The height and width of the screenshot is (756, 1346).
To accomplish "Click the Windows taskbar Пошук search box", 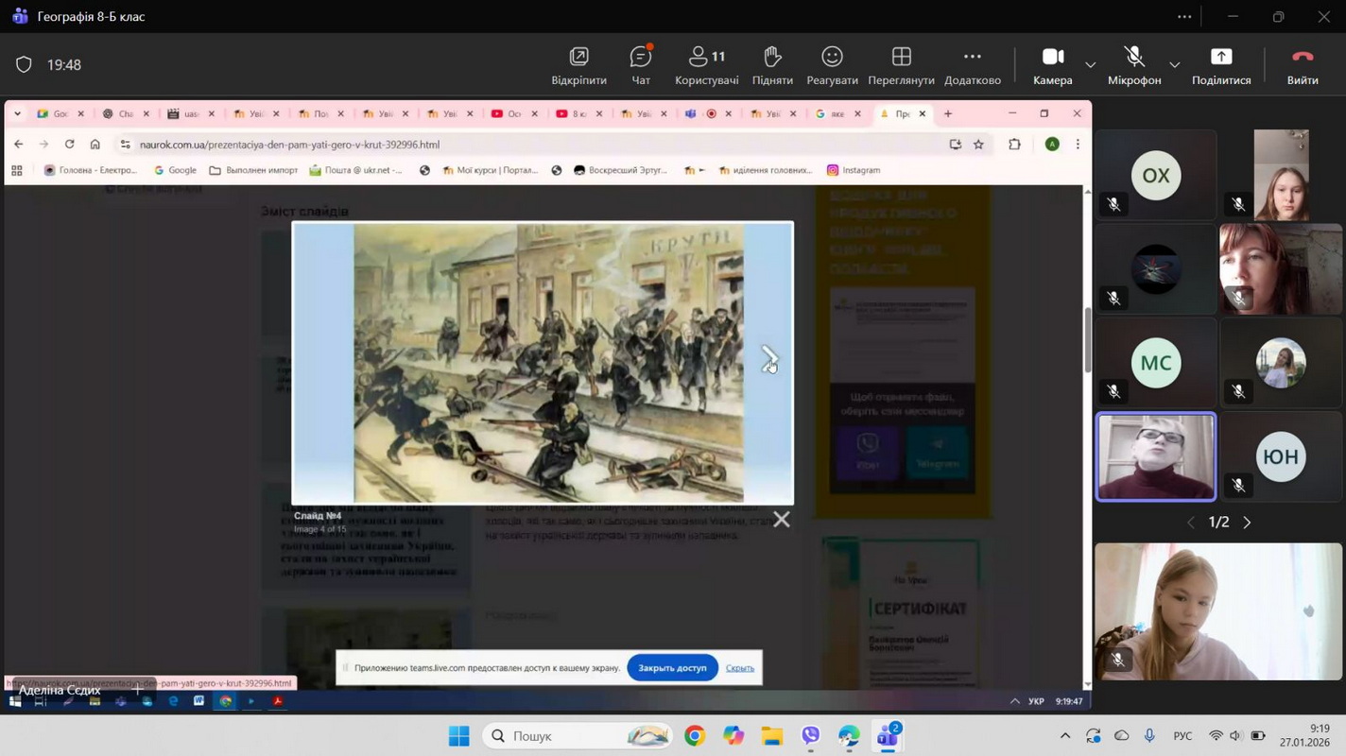I will pyautogui.click(x=577, y=736).
